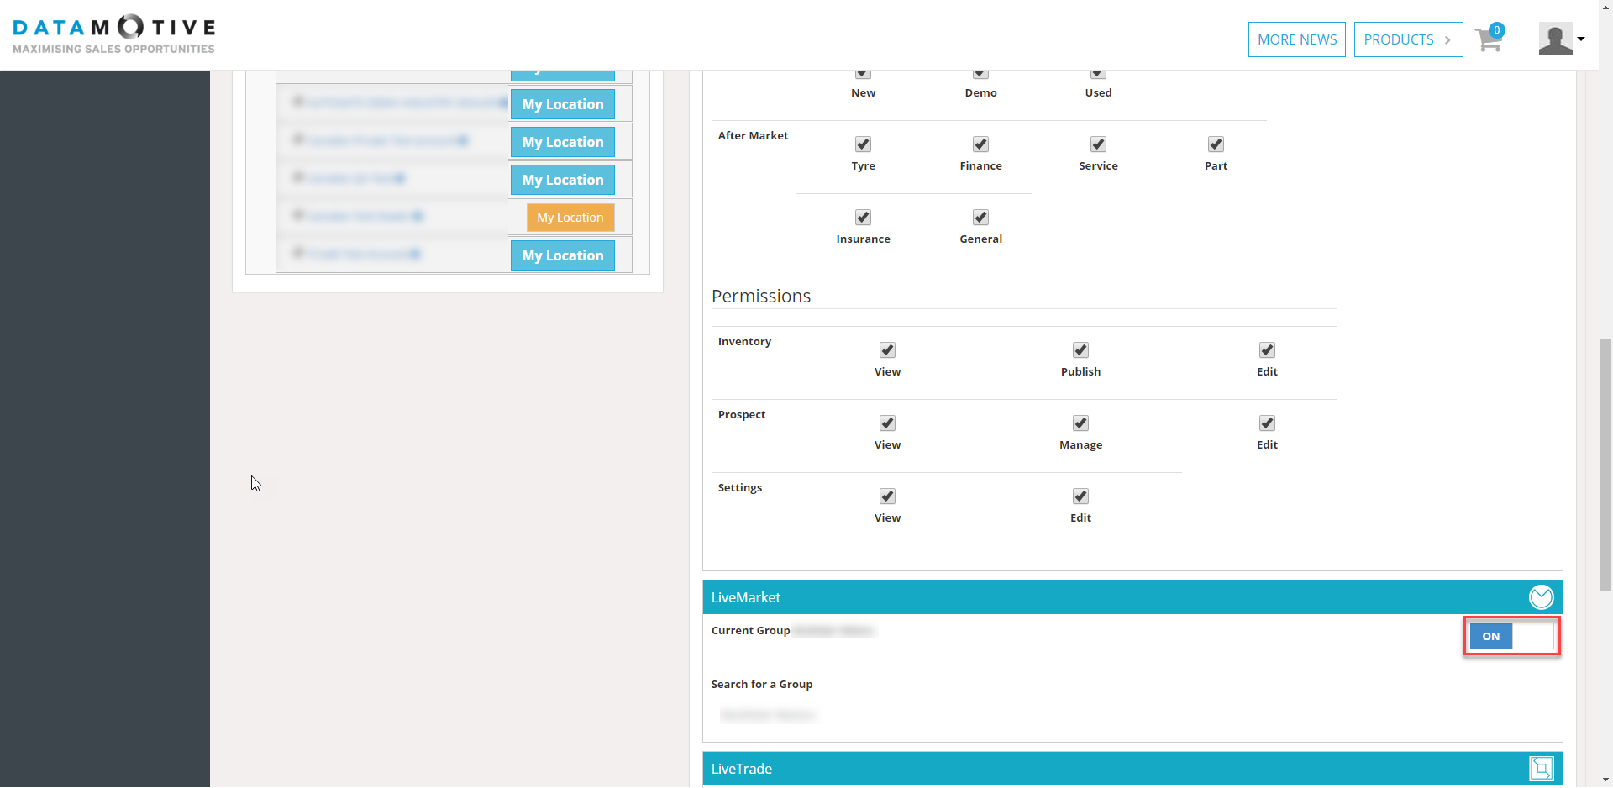Click the Current Group label
This screenshot has height=788, width=1613.
pos(751,631)
